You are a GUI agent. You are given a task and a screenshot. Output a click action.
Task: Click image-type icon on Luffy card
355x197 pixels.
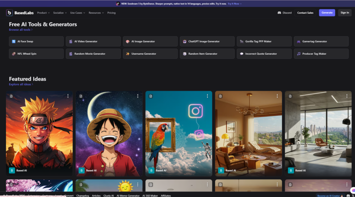[x=81, y=96]
